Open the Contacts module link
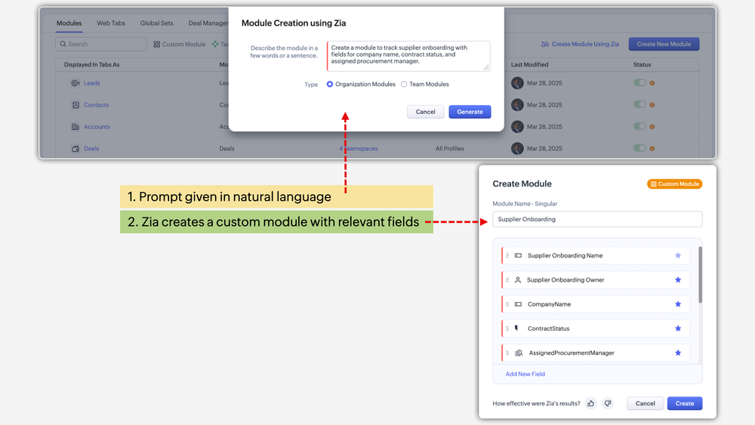The height and width of the screenshot is (425, 755). 96,105
